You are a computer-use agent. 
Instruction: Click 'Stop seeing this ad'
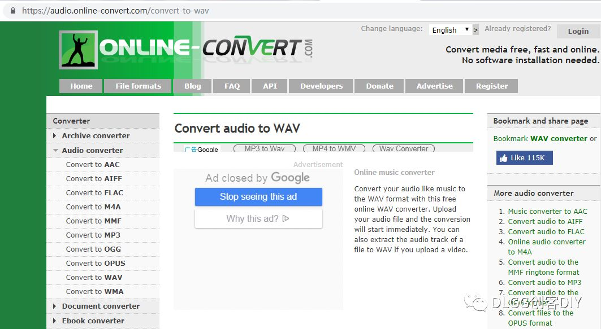(x=258, y=196)
